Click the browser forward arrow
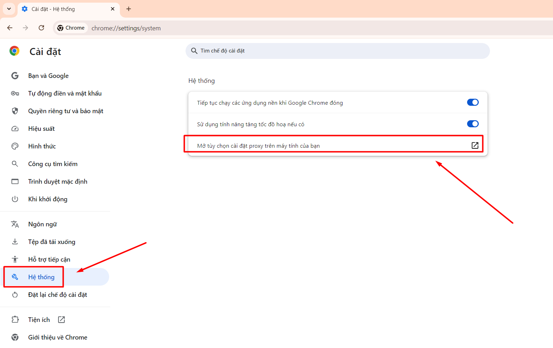This screenshot has width=553, height=348. (x=25, y=28)
